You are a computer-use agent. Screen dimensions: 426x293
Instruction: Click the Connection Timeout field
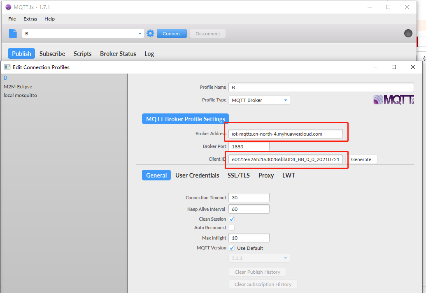[x=249, y=198]
